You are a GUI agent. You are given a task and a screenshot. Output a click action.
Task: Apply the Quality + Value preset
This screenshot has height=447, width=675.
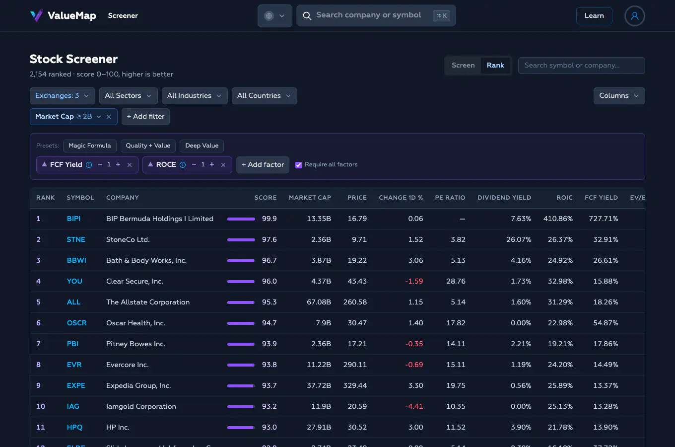point(148,146)
